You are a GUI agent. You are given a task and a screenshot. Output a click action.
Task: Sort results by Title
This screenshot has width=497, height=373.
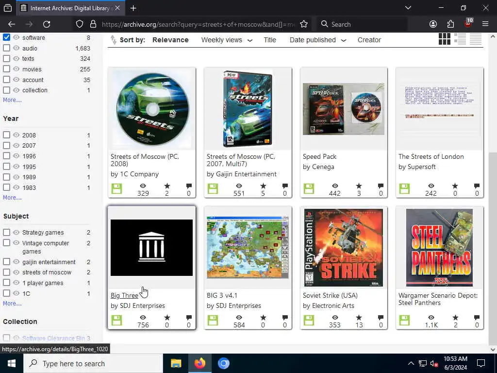pyautogui.click(x=270, y=40)
